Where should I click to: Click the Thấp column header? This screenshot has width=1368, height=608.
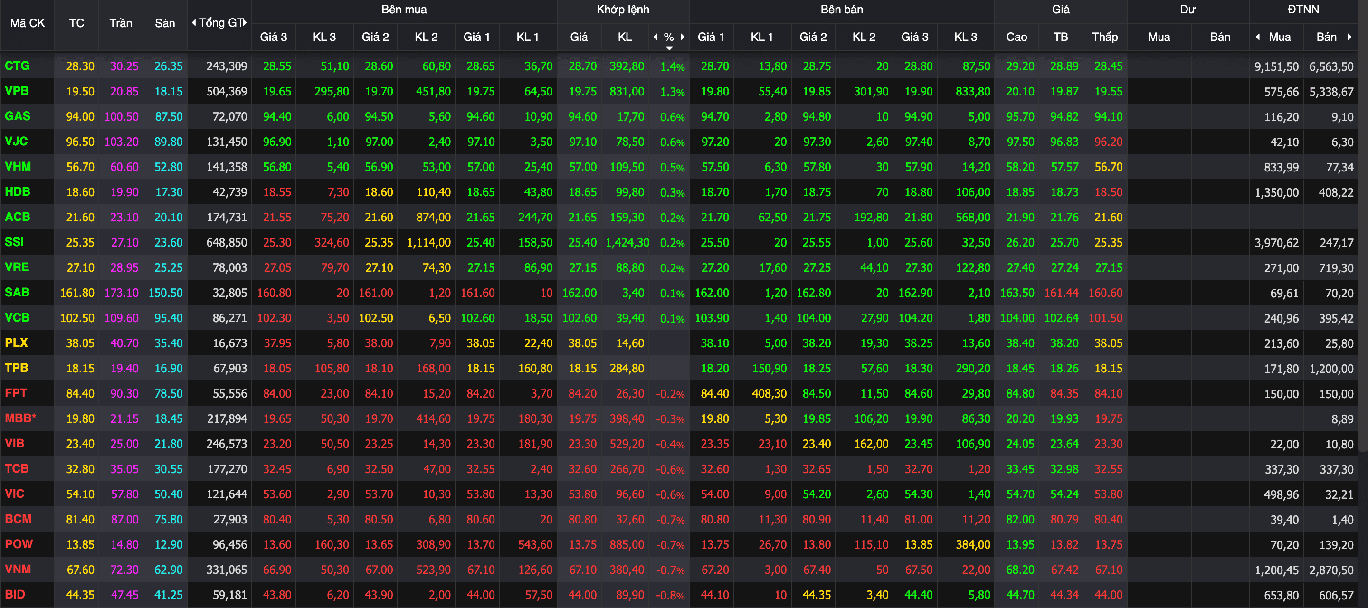[1104, 37]
